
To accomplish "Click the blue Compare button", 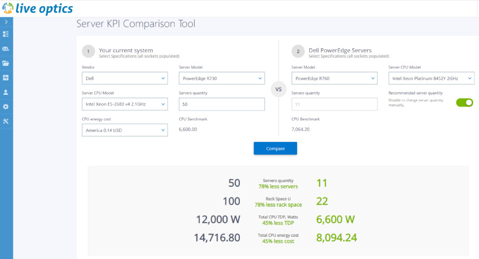I will click(275, 149).
